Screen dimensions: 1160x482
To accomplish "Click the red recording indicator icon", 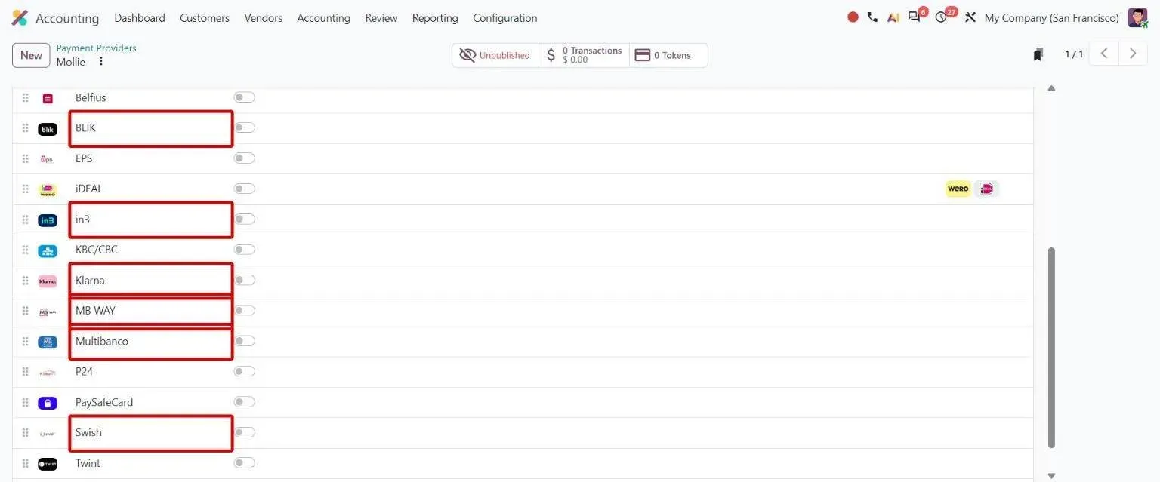I will [853, 17].
